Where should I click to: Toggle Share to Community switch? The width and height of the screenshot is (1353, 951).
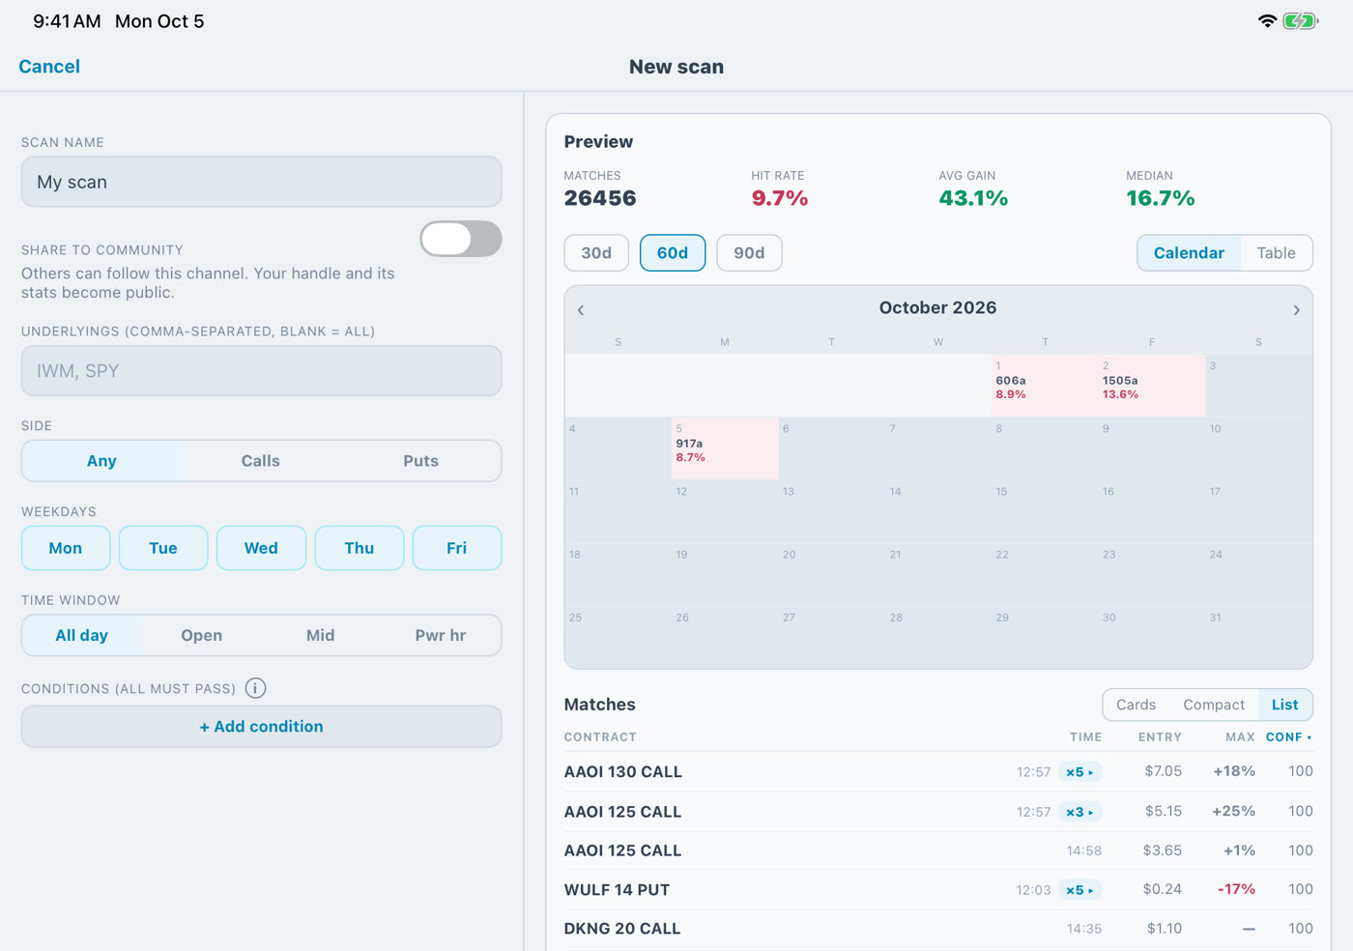coord(461,239)
